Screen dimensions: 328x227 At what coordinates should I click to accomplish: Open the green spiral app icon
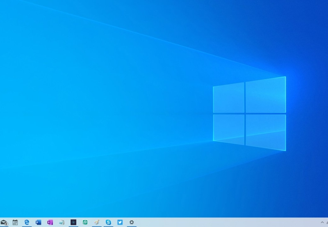[85, 222]
